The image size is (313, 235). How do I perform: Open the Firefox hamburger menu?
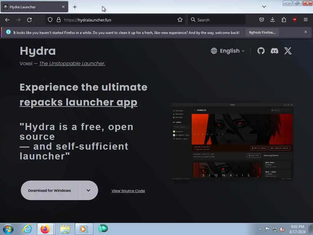(x=306, y=20)
